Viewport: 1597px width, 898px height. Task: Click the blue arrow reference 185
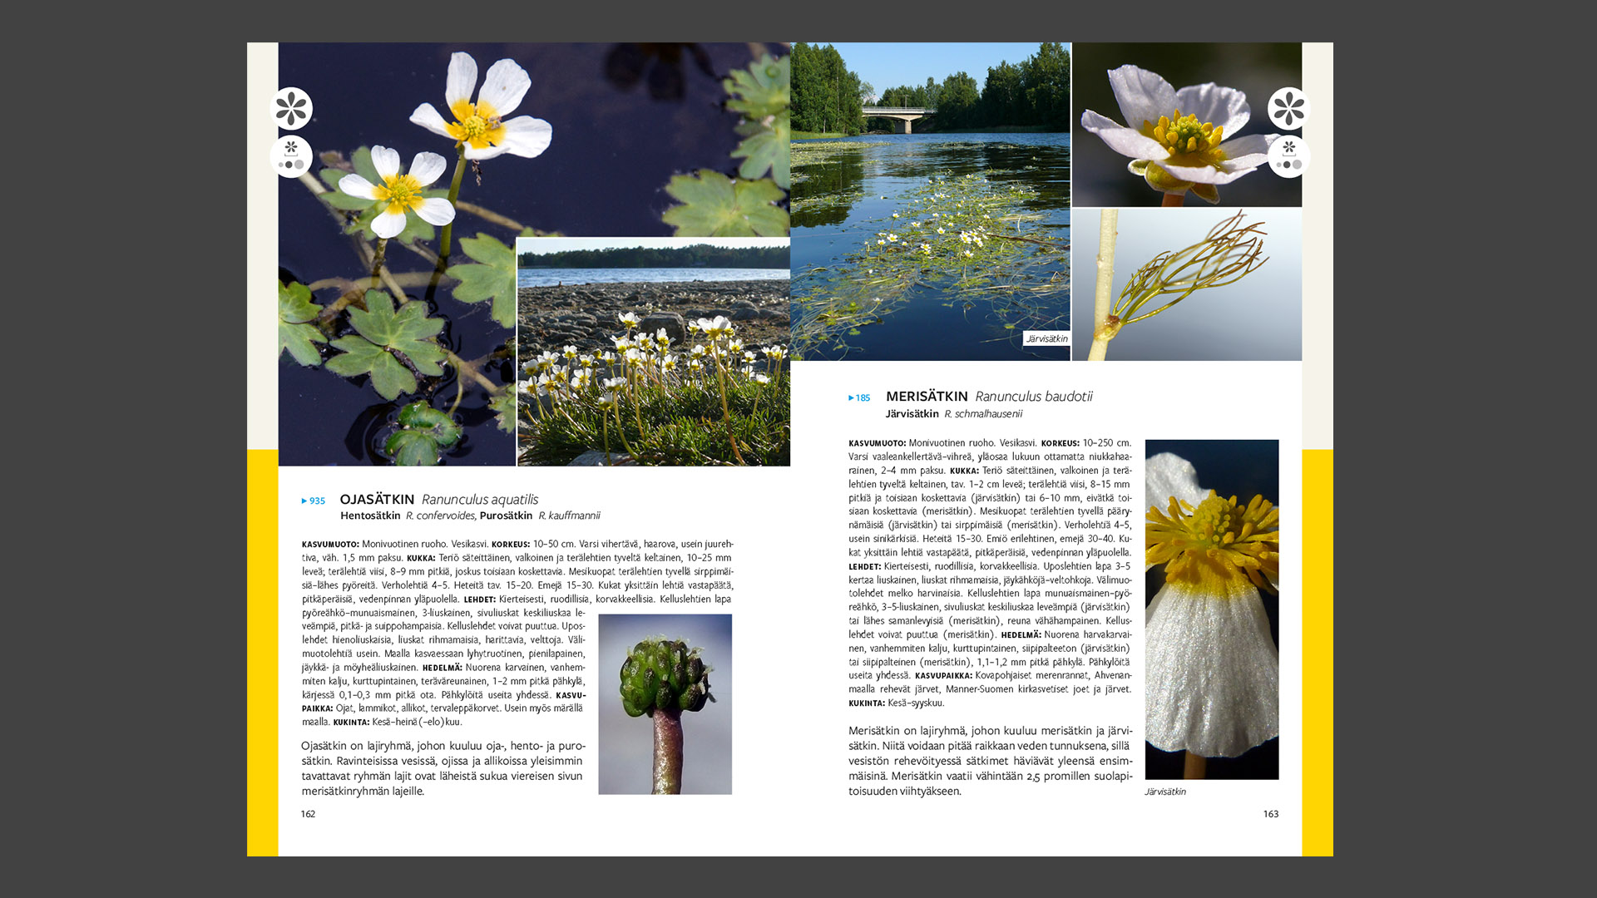tap(859, 398)
